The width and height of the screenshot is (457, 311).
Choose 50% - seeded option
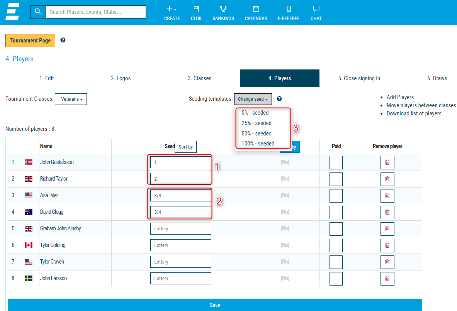tap(257, 134)
